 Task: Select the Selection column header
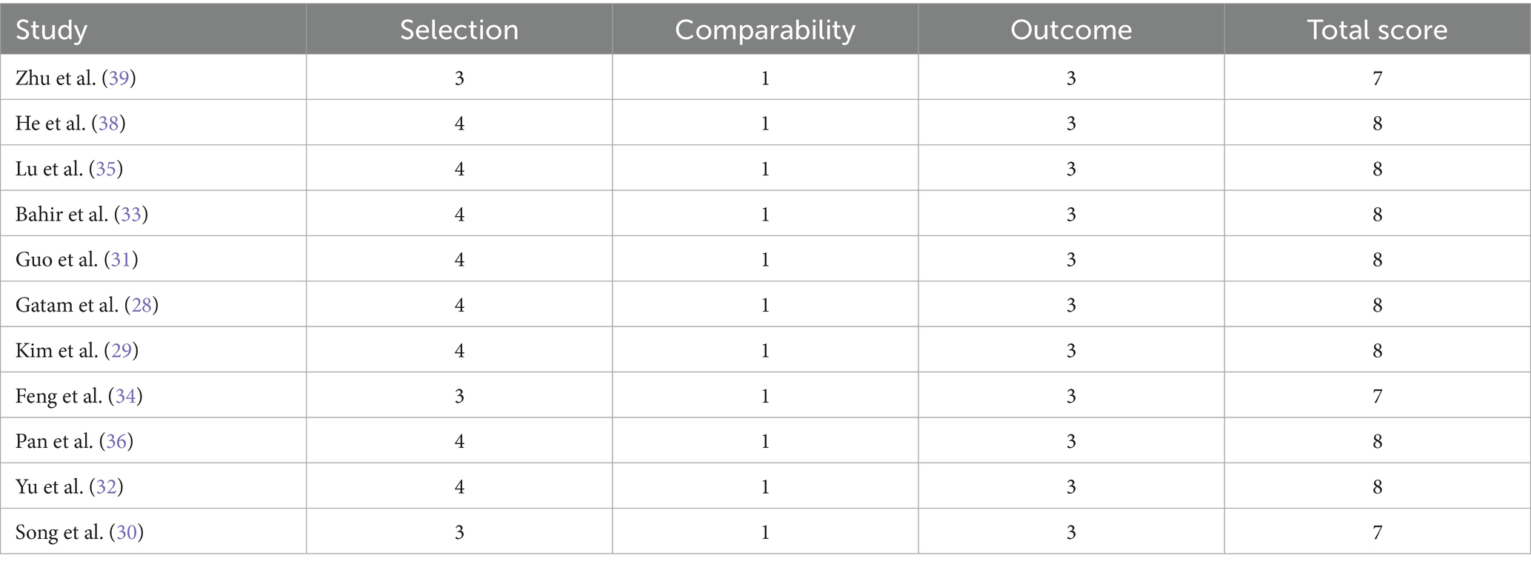(459, 30)
